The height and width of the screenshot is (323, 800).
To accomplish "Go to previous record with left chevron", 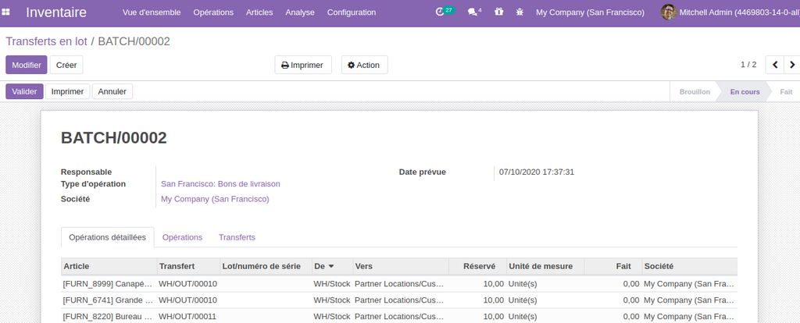I will (775, 65).
